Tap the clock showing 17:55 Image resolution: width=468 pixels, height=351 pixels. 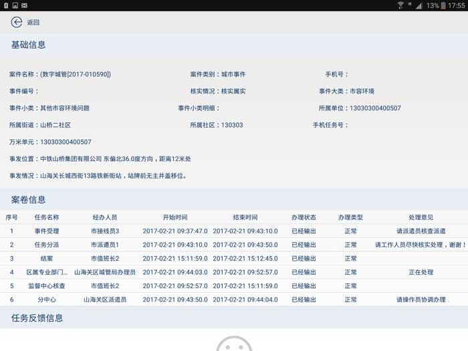457,5
